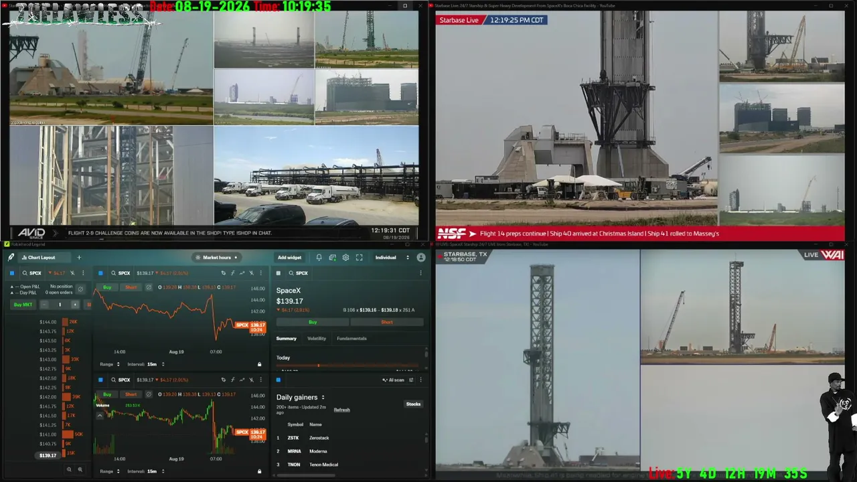Screen dimensions: 857x482
Task: Expand the Individual account dropdown
Action: pos(392,257)
